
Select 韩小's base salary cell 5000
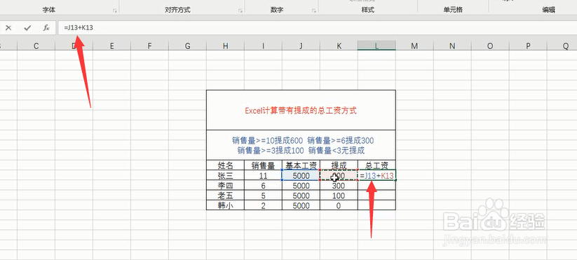tap(301, 205)
